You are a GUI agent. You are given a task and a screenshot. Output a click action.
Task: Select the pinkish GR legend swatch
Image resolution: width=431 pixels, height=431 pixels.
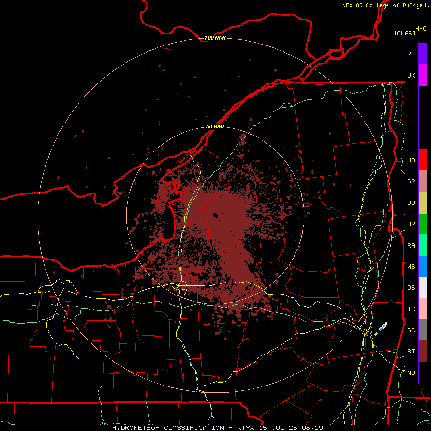pyautogui.click(x=423, y=181)
